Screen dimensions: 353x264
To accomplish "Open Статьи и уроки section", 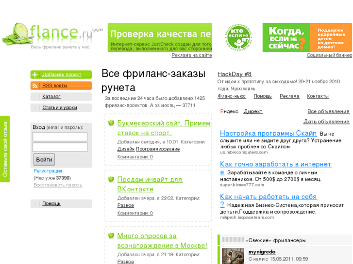I will coord(60,108).
